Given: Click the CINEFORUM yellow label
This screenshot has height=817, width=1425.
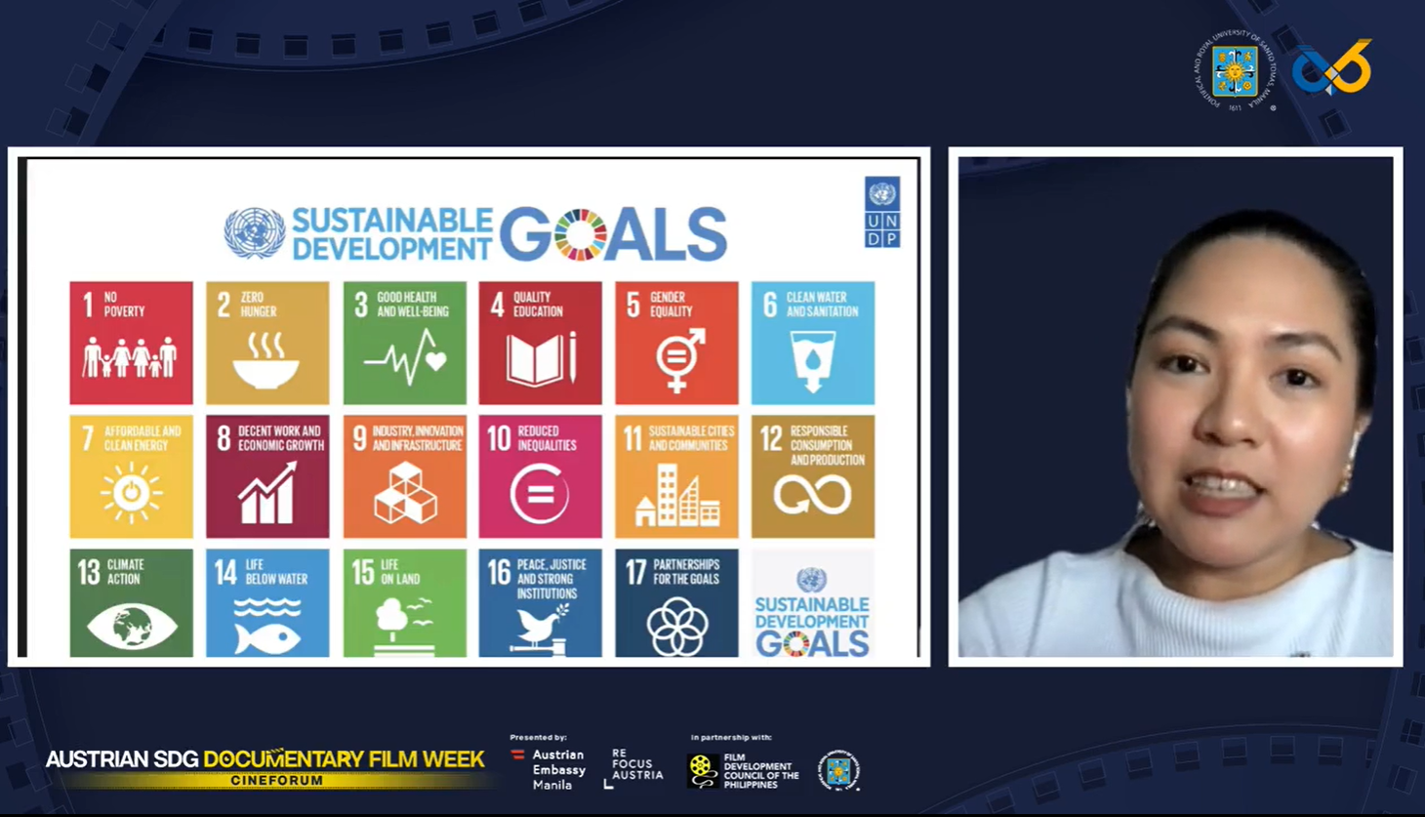Looking at the screenshot, I should [277, 780].
